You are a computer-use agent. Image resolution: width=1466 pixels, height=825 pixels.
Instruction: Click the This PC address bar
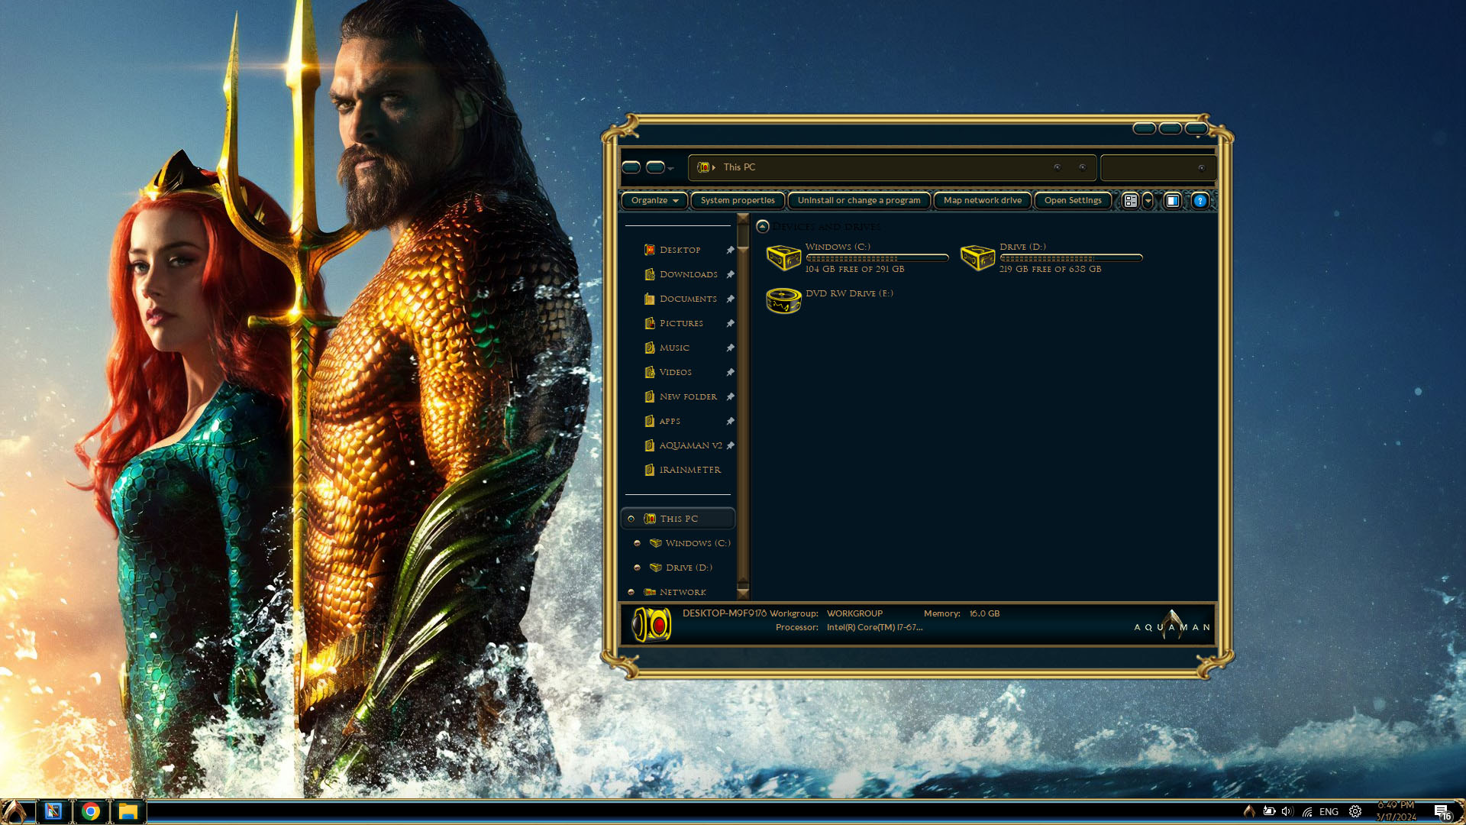click(878, 167)
